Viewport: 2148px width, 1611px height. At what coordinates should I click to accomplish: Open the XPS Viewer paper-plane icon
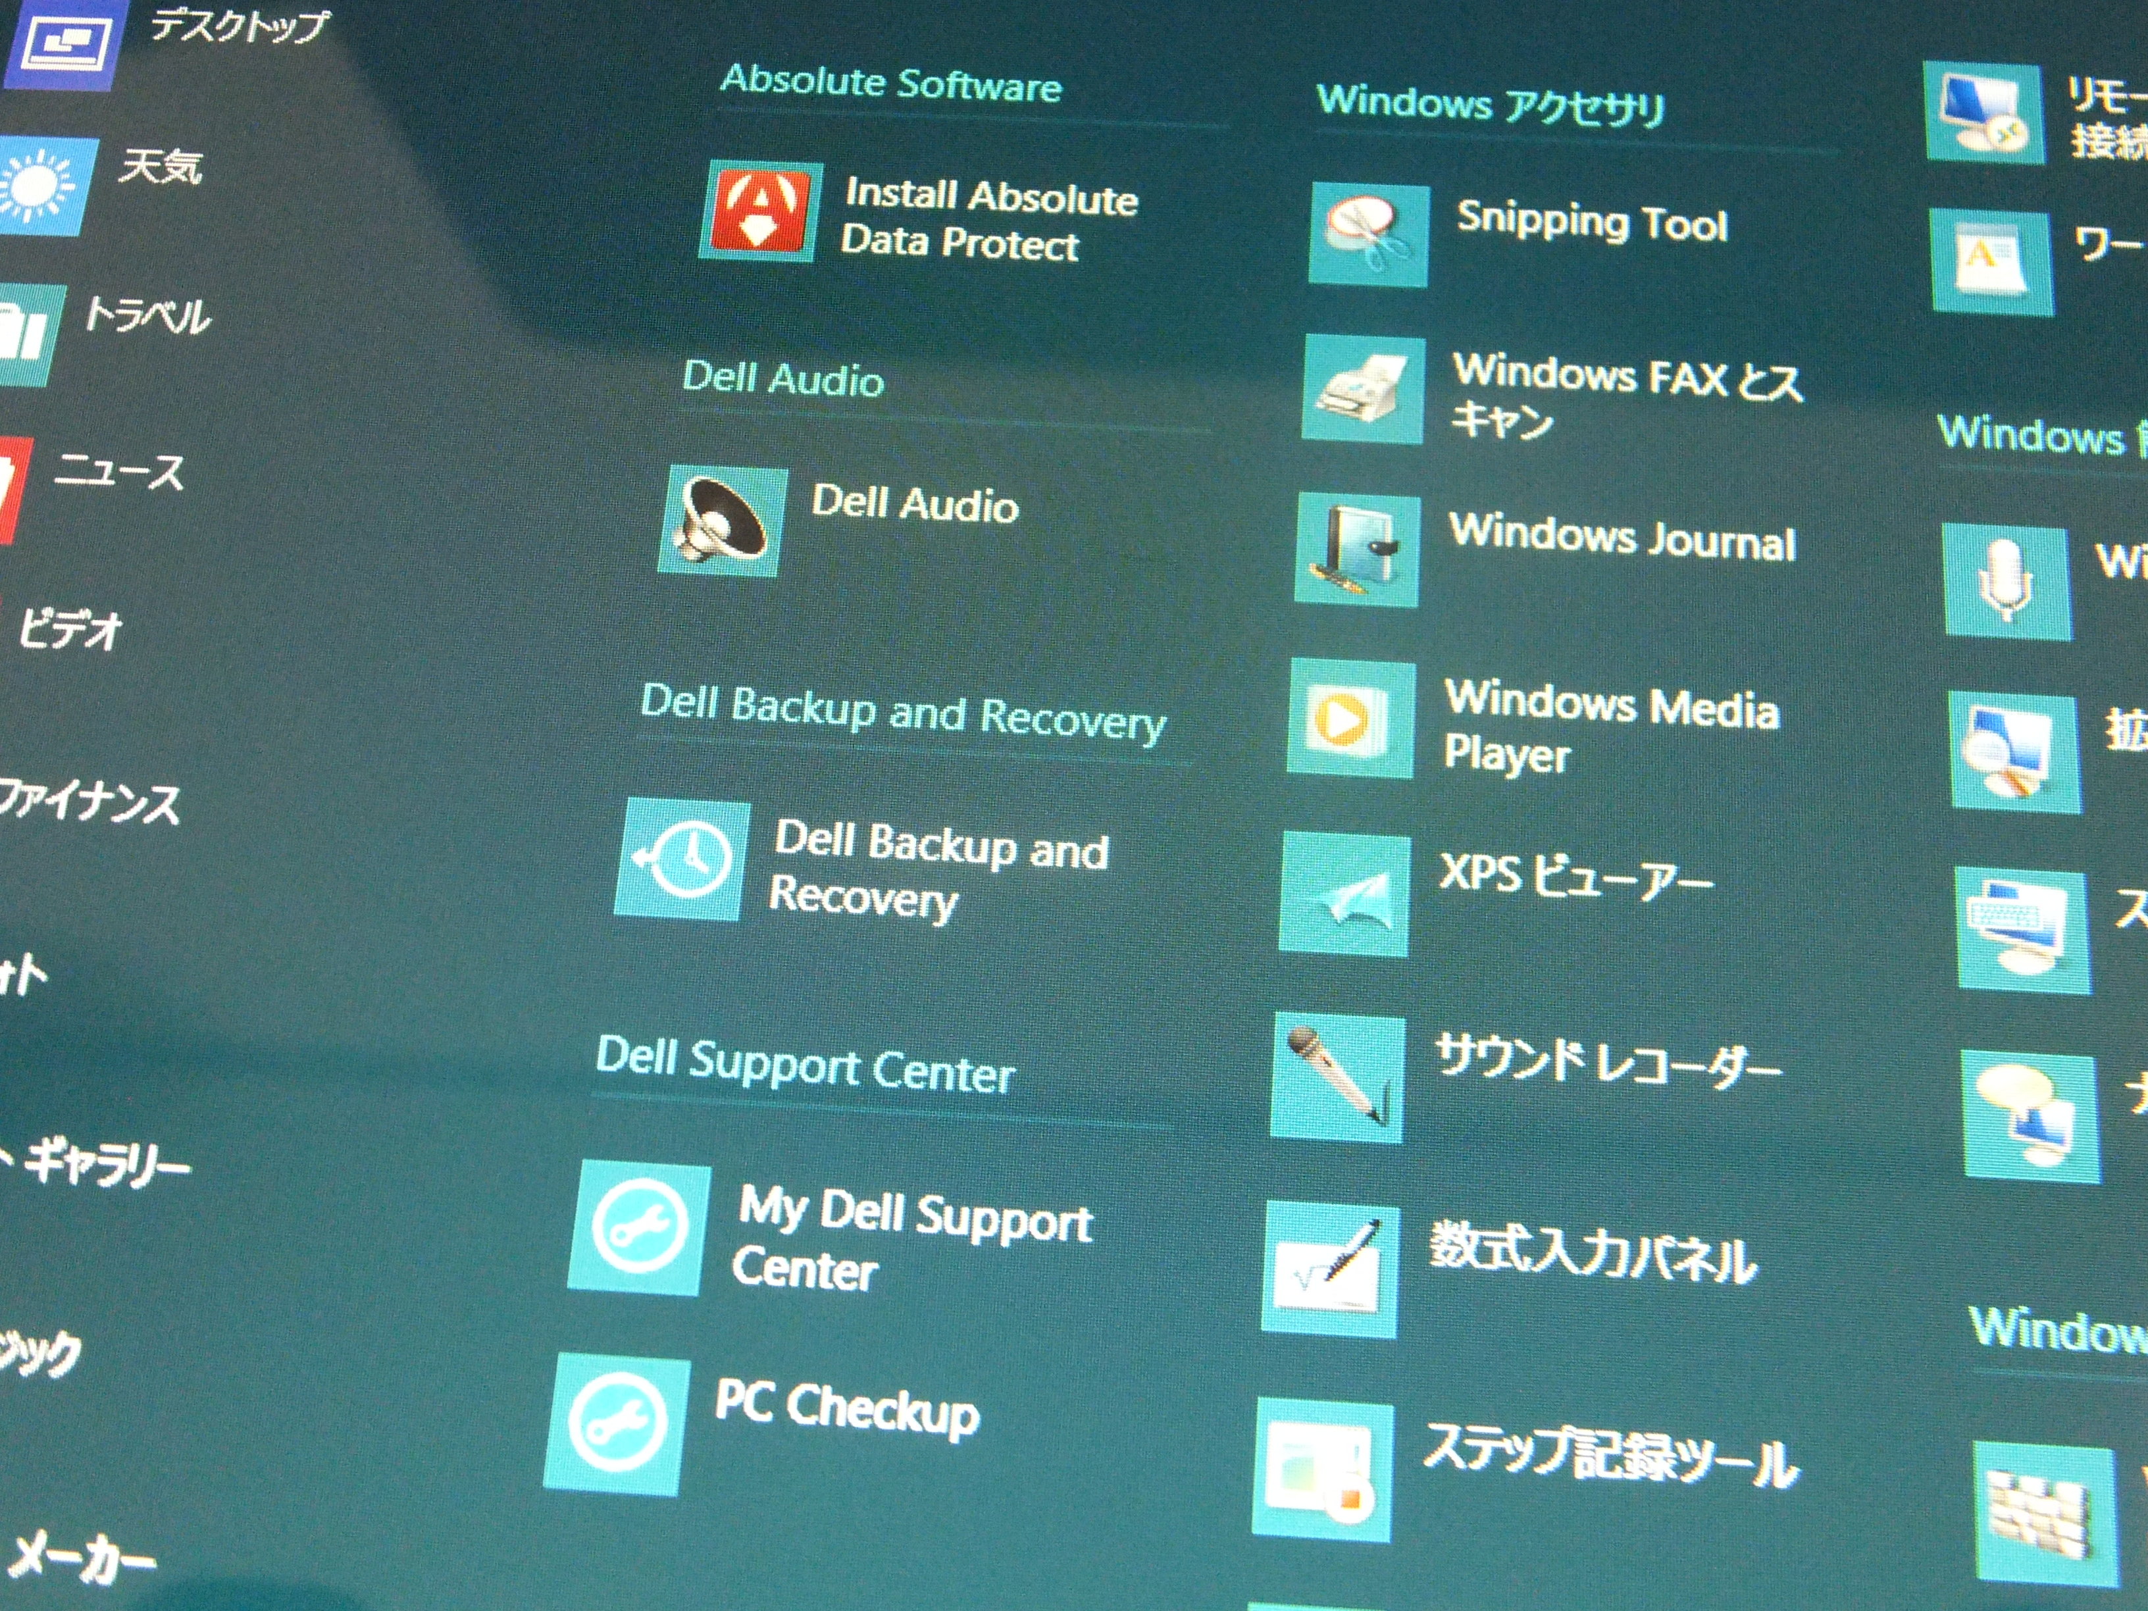(x=1344, y=894)
